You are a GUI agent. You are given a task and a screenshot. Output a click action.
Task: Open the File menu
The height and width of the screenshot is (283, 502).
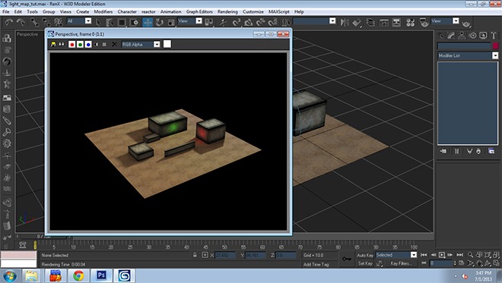[x=6, y=11]
